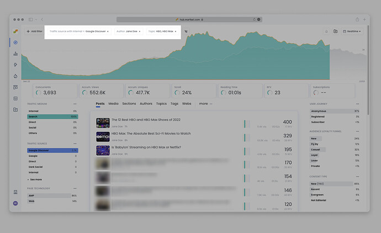Click the user avatar at sidebar bottom
The width and height of the screenshot is (381, 233).
click(x=15, y=204)
